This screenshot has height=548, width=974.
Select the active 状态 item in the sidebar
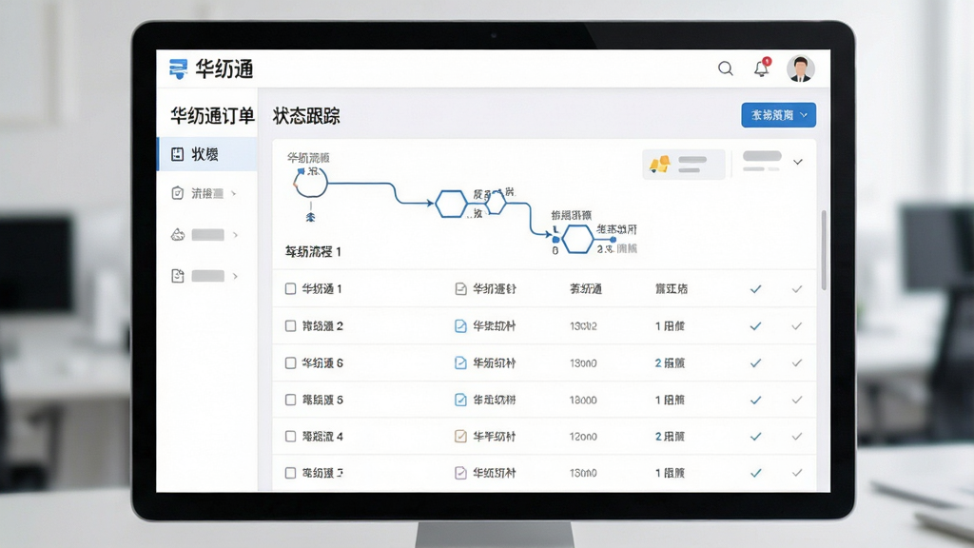click(x=207, y=154)
